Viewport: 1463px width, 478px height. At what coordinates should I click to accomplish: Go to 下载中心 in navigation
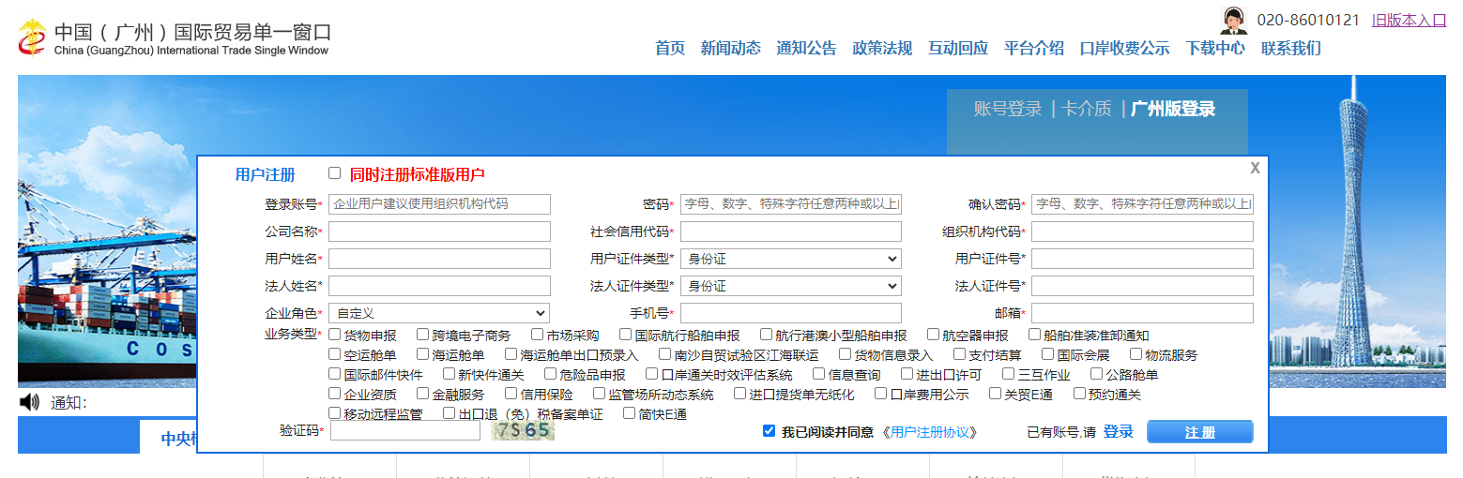pyautogui.click(x=1214, y=49)
